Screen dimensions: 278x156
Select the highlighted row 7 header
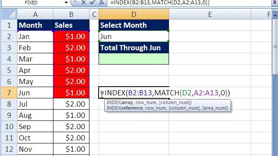(x=9, y=93)
